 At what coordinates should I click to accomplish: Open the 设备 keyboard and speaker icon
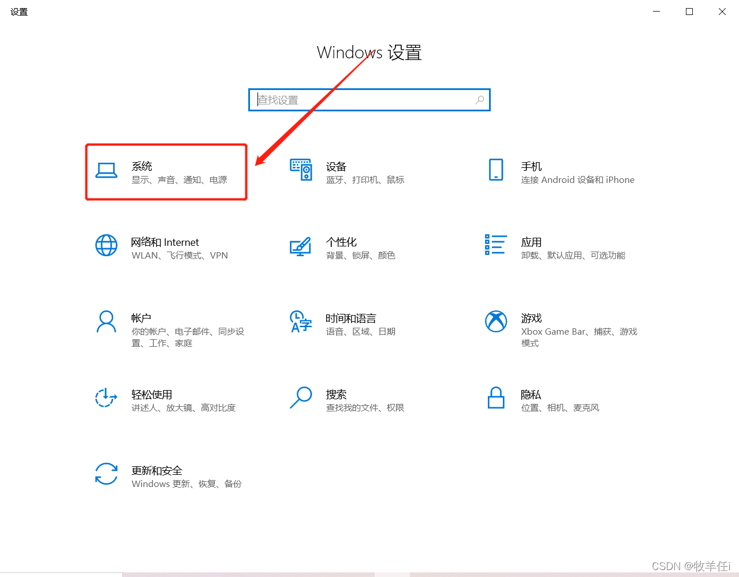click(301, 170)
